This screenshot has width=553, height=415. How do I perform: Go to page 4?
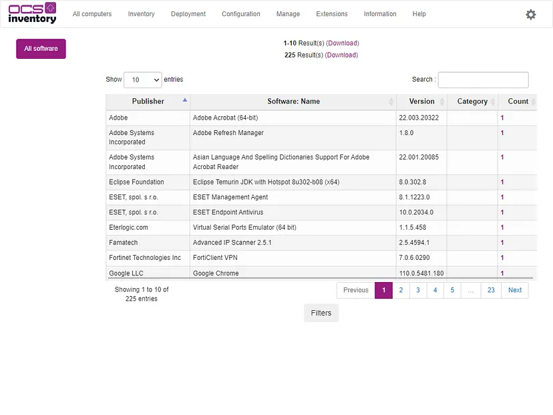pyautogui.click(x=435, y=290)
